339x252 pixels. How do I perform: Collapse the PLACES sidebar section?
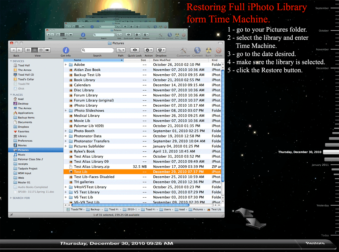tap(11, 95)
